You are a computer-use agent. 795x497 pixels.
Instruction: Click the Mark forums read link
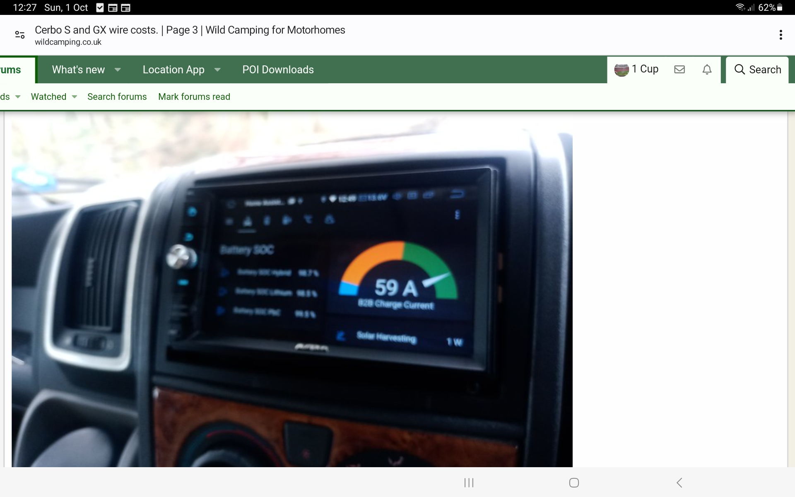coord(194,97)
